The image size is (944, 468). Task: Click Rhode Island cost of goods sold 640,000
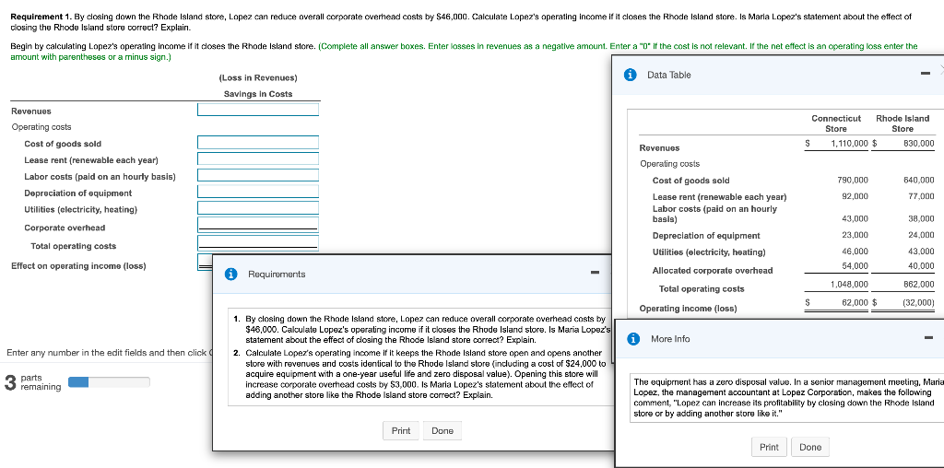point(919,181)
